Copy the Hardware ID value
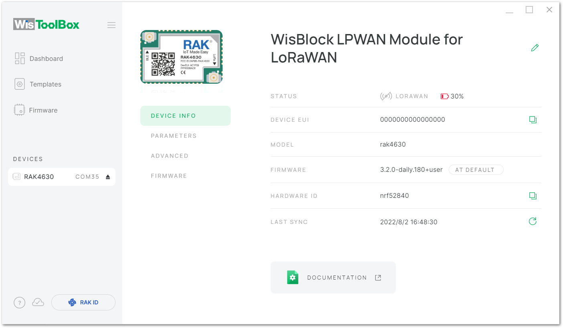 tap(533, 195)
